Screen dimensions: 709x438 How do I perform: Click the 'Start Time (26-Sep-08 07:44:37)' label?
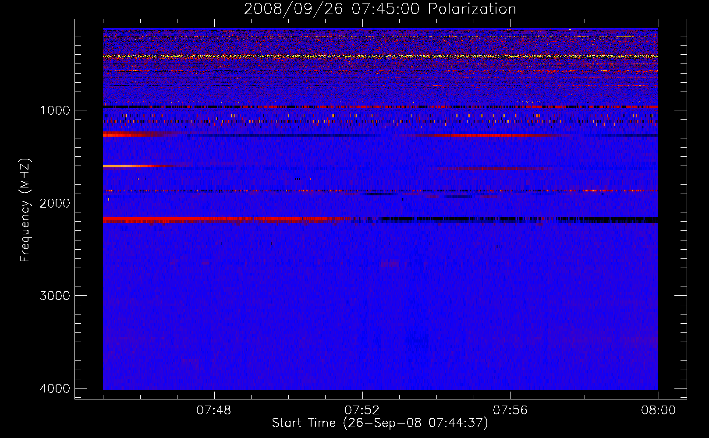point(380,423)
